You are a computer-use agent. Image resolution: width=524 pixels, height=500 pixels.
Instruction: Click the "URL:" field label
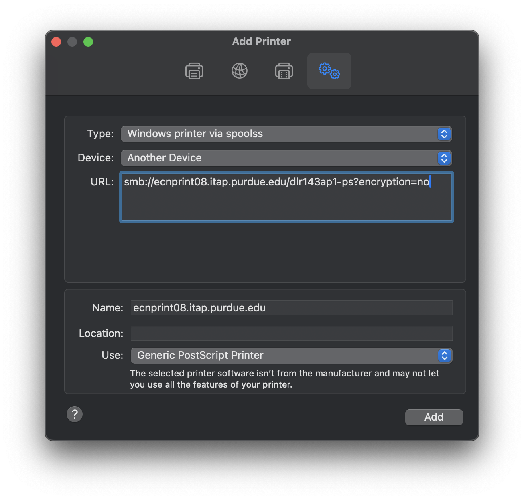pos(102,182)
